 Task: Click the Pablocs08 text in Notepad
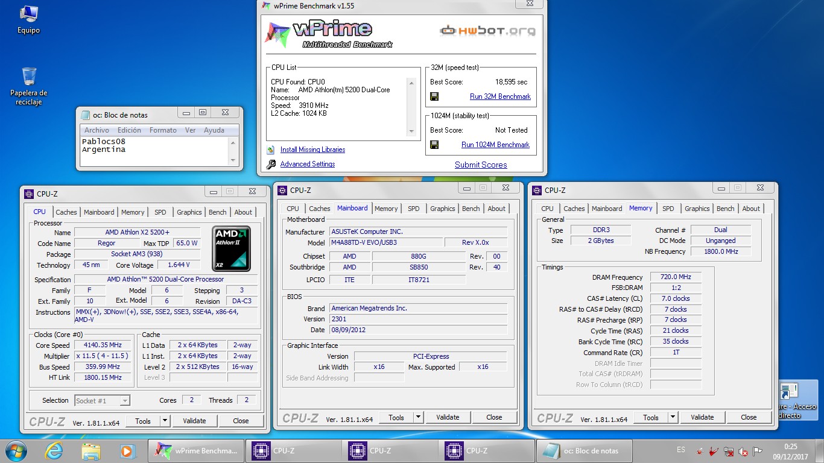click(x=104, y=142)
